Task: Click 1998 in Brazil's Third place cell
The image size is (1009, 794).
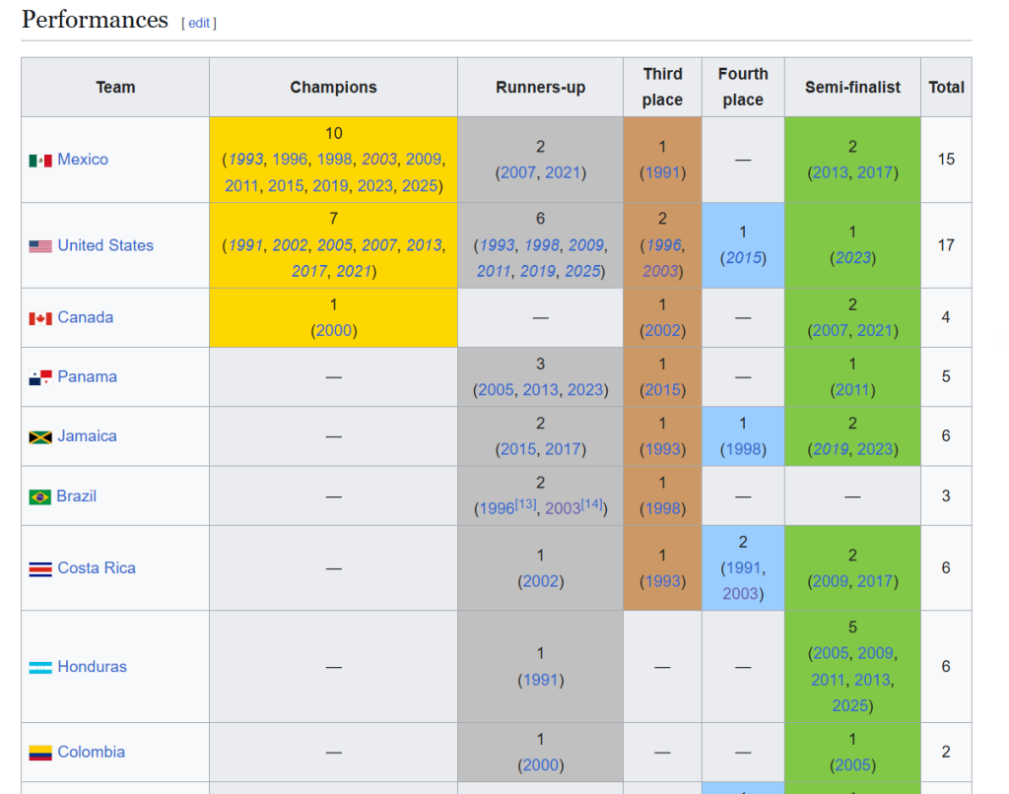Action: [x=663, y=509]
